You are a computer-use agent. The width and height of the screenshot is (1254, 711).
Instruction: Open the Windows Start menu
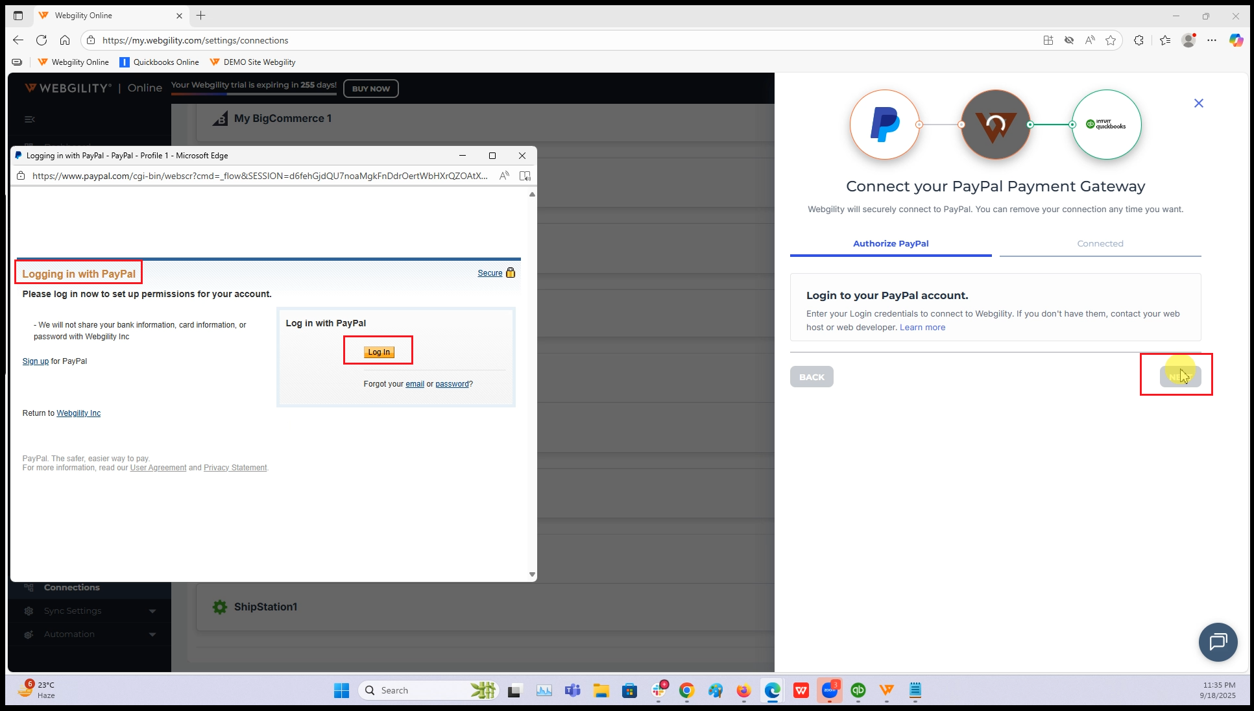point(342,690)
